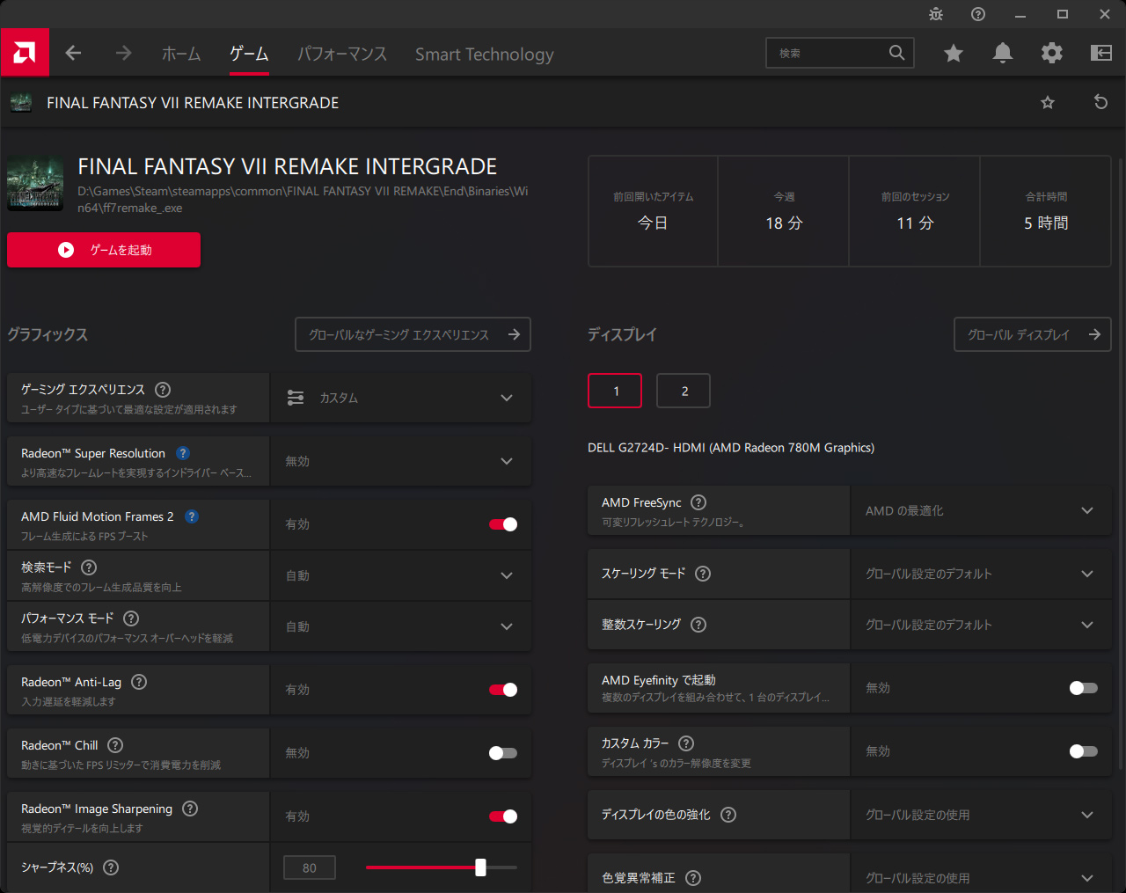Disable AMD Fluid Motion Frames 2 toggle
1126x893 pixels.
(503, 524)
